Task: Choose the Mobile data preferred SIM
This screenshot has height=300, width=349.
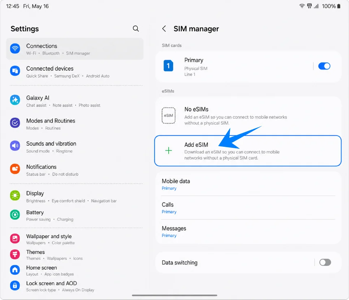Action: [248, 184]
